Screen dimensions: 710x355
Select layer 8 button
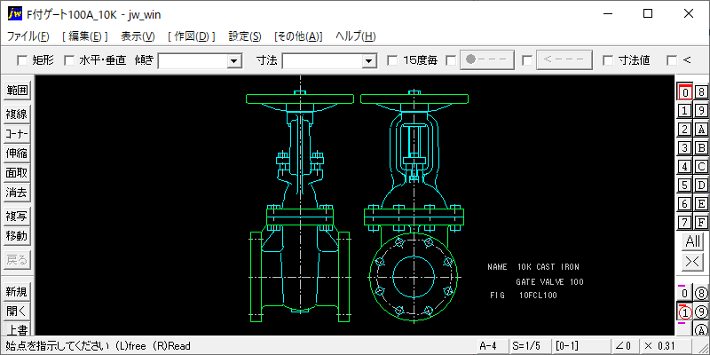(701, 92)
